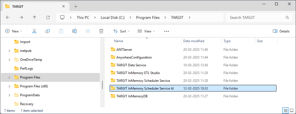Expand the ProgramData tree node
This screenshot has width=296, height=114.
coord(9,95)
